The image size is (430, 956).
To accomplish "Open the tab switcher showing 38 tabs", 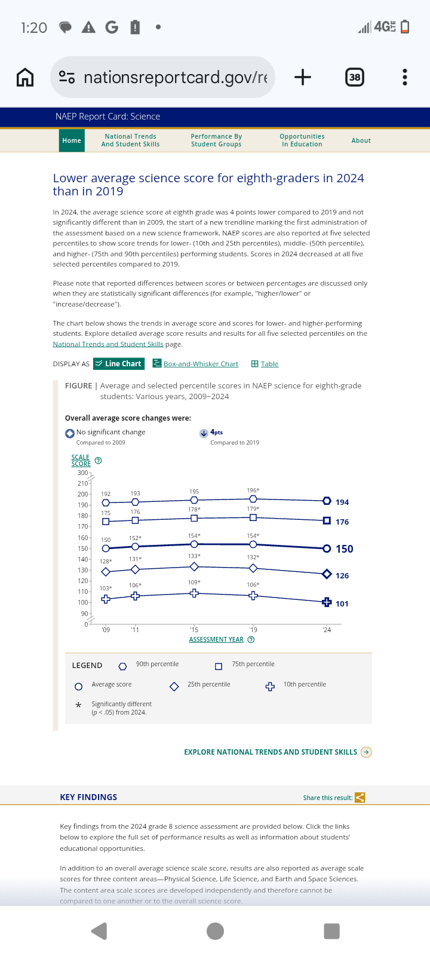I will click(x=355, y=77).
